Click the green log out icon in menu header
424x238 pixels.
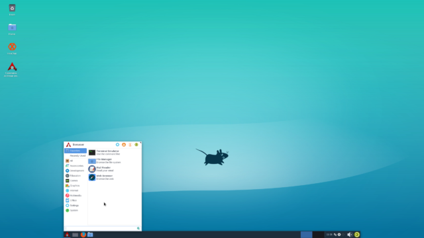(x=136, y=145)
